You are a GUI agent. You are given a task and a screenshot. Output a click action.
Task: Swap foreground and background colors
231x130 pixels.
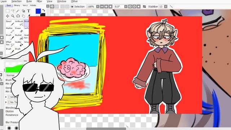pyautogui.click(x=44, y=10)
